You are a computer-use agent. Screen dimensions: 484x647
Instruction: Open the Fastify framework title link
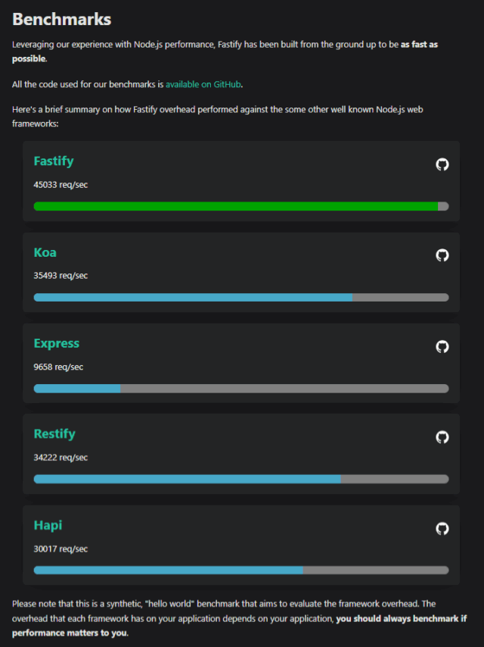pyautogui.click(x=54, y=161)
